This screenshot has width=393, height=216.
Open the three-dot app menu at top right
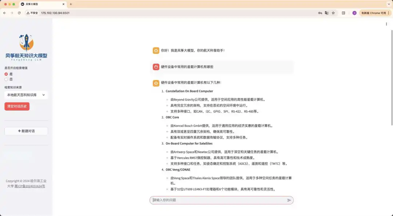[x=386, y=24]
